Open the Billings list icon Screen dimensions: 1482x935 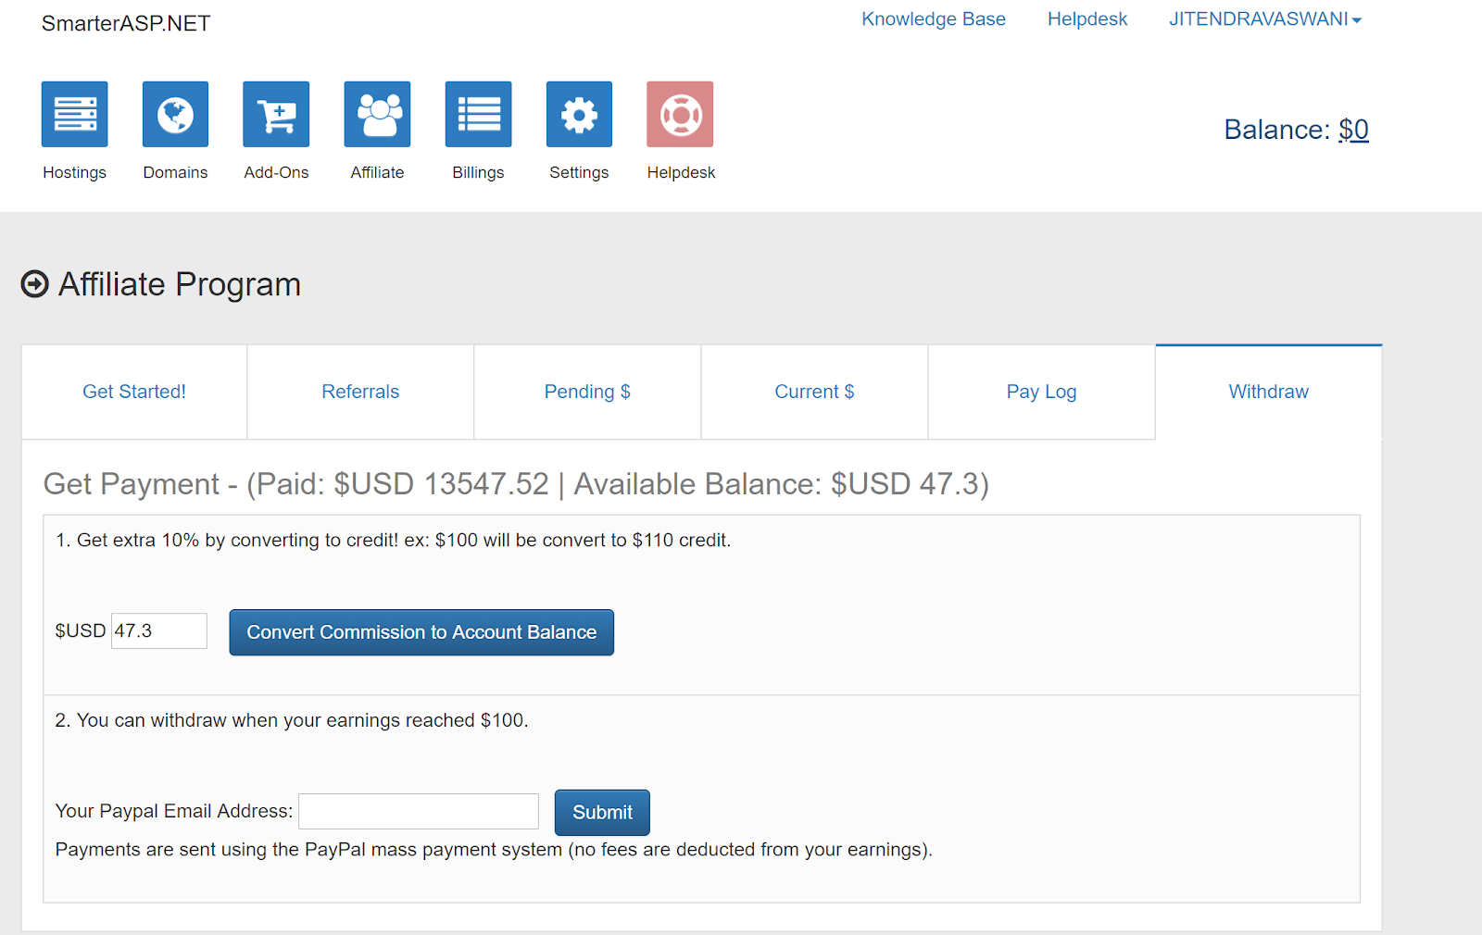pos(478,114)
